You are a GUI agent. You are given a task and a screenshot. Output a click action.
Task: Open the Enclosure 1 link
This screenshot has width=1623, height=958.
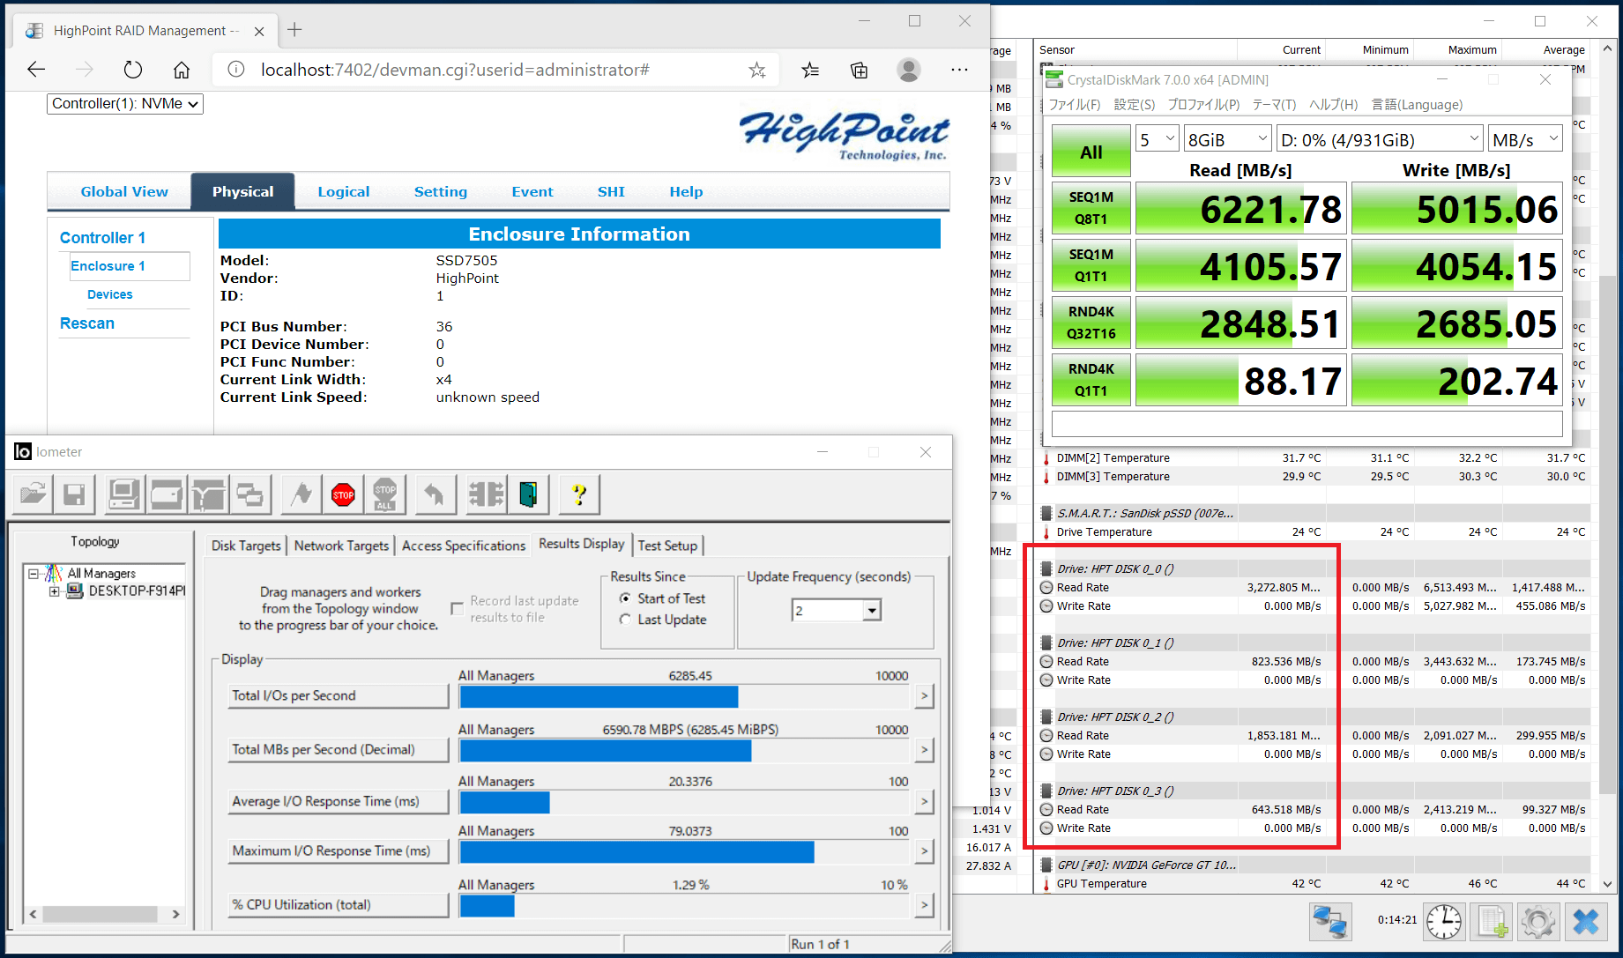coord(108,266)
